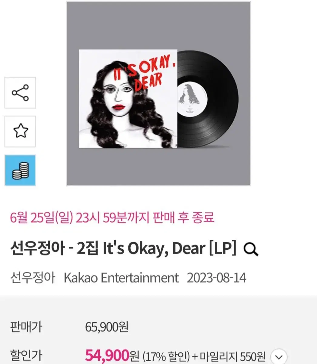
Task: Expand the discount details chevron
Action: [x=278, y=356]
